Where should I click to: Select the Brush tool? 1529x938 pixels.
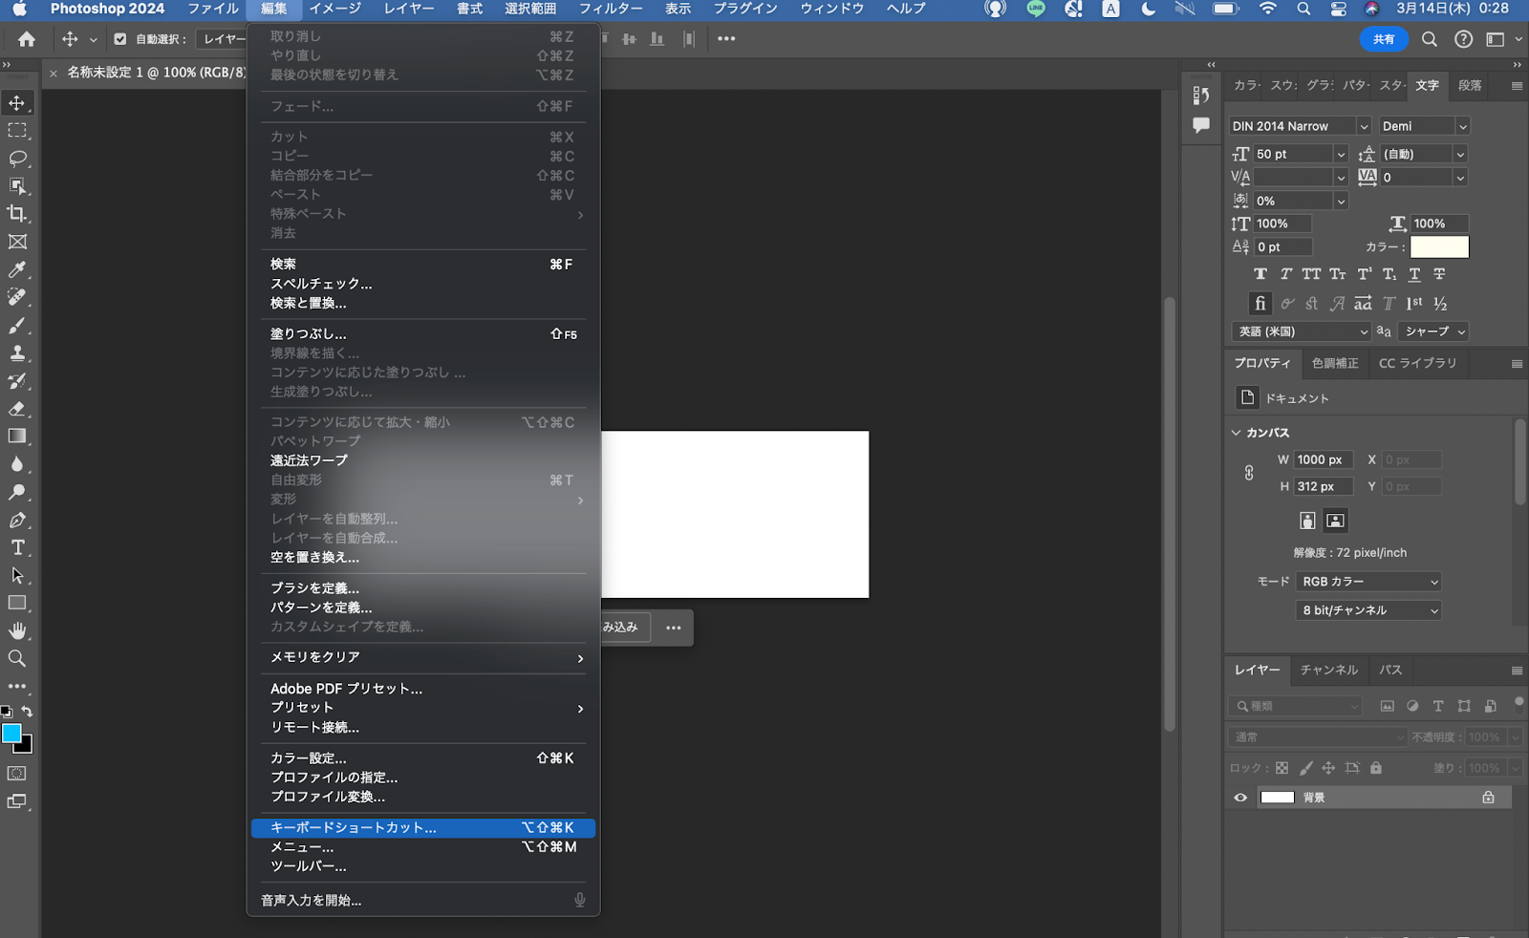point(17,325)
